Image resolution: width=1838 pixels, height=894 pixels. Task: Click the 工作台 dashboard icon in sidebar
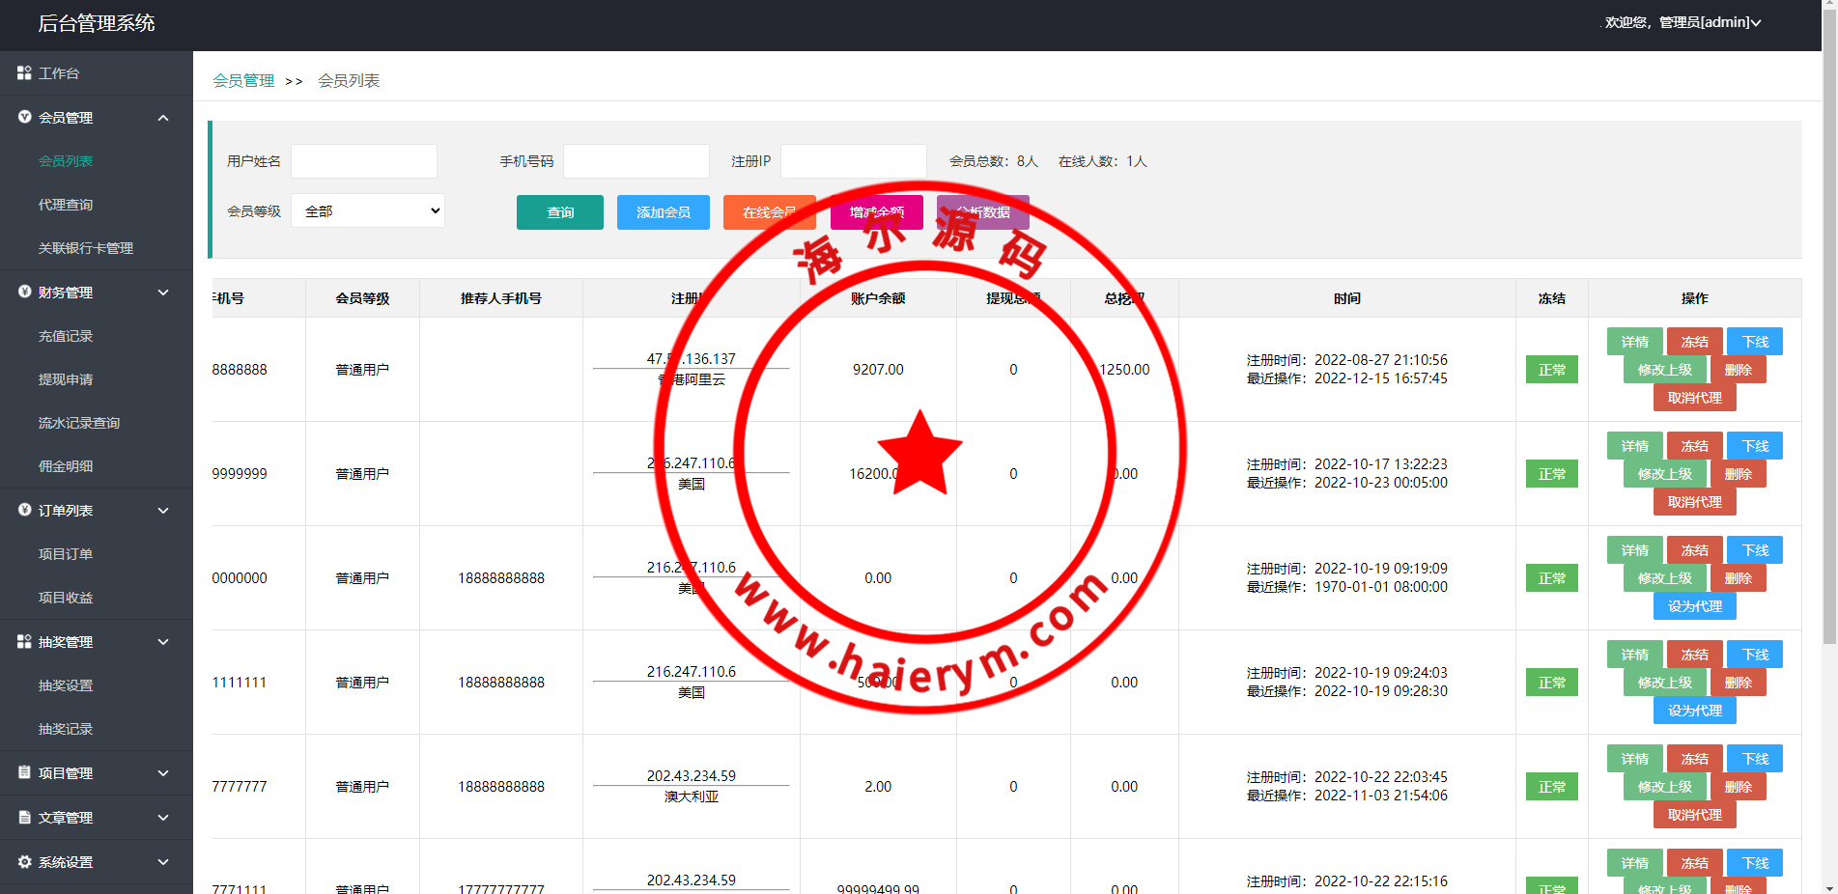pos(24,73)
